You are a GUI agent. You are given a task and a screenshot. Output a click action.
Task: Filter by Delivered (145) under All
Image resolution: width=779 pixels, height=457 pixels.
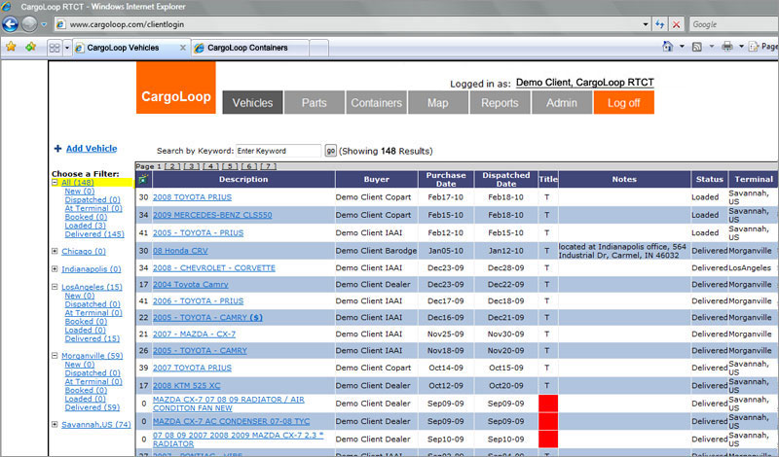[94, 234]
